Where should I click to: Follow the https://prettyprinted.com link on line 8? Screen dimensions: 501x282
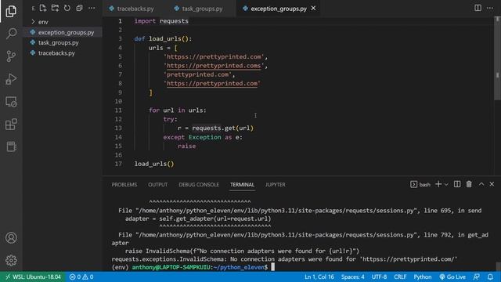point(212,84)
